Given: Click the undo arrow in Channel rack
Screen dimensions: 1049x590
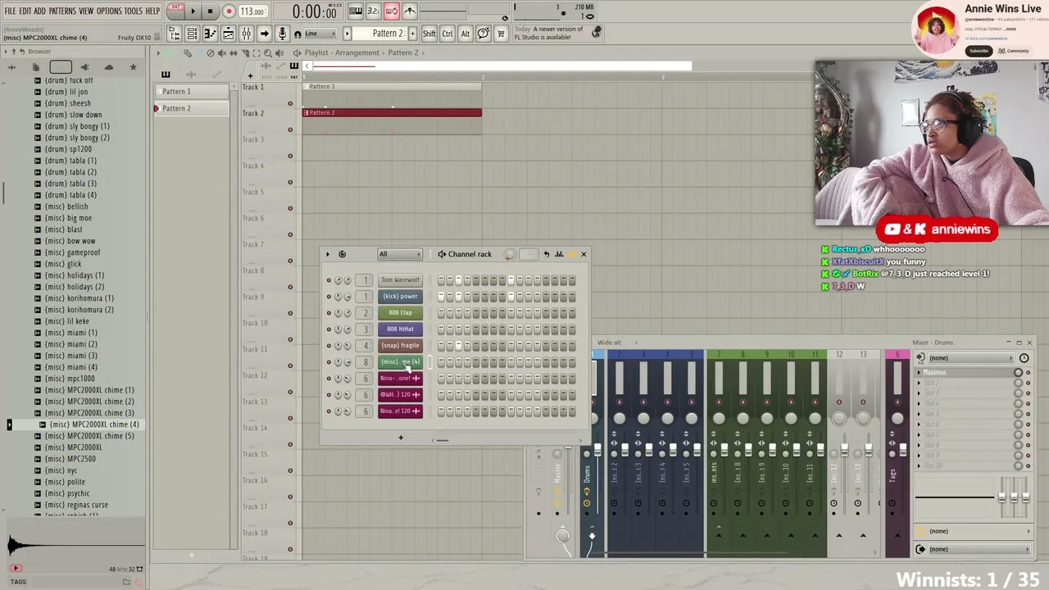Looking at the screenshot, I should coord(547,254).
